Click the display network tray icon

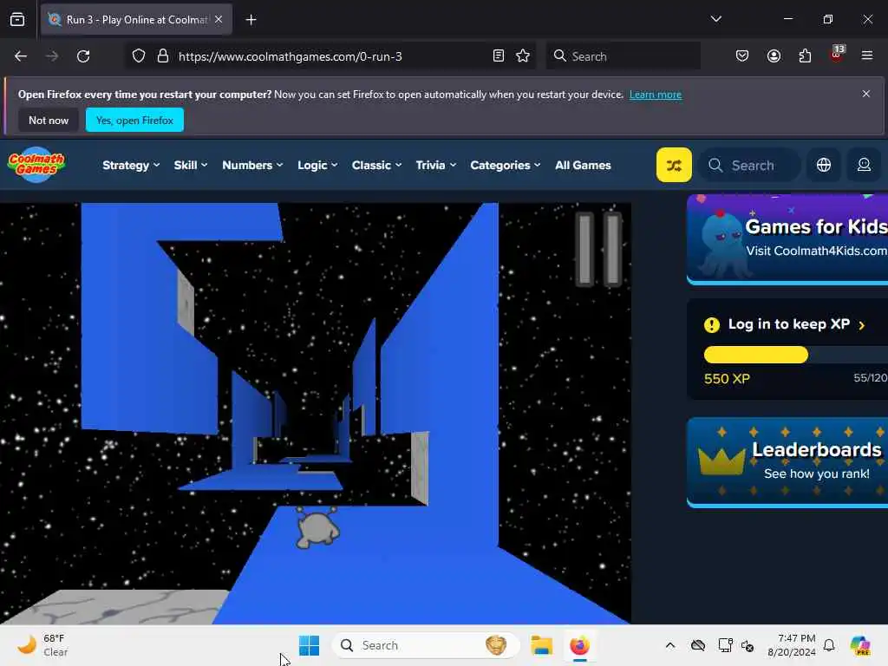click(x=725, y=645)
